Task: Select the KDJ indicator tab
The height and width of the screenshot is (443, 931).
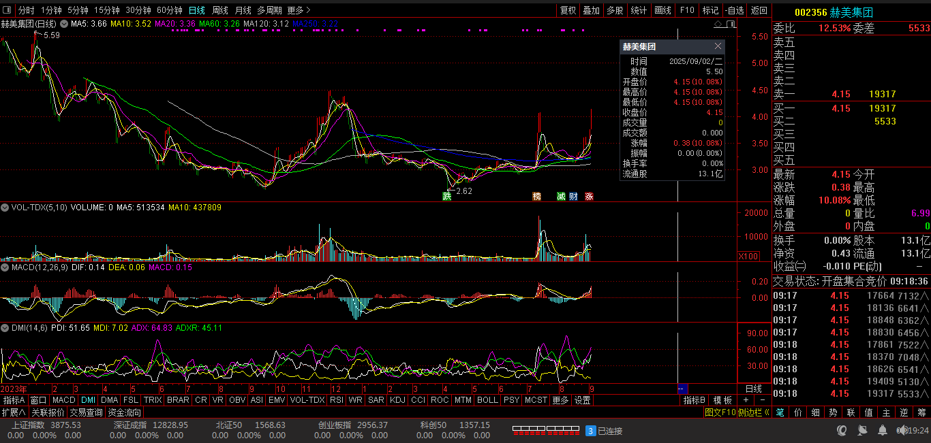Action: click(x=397, y=400)
